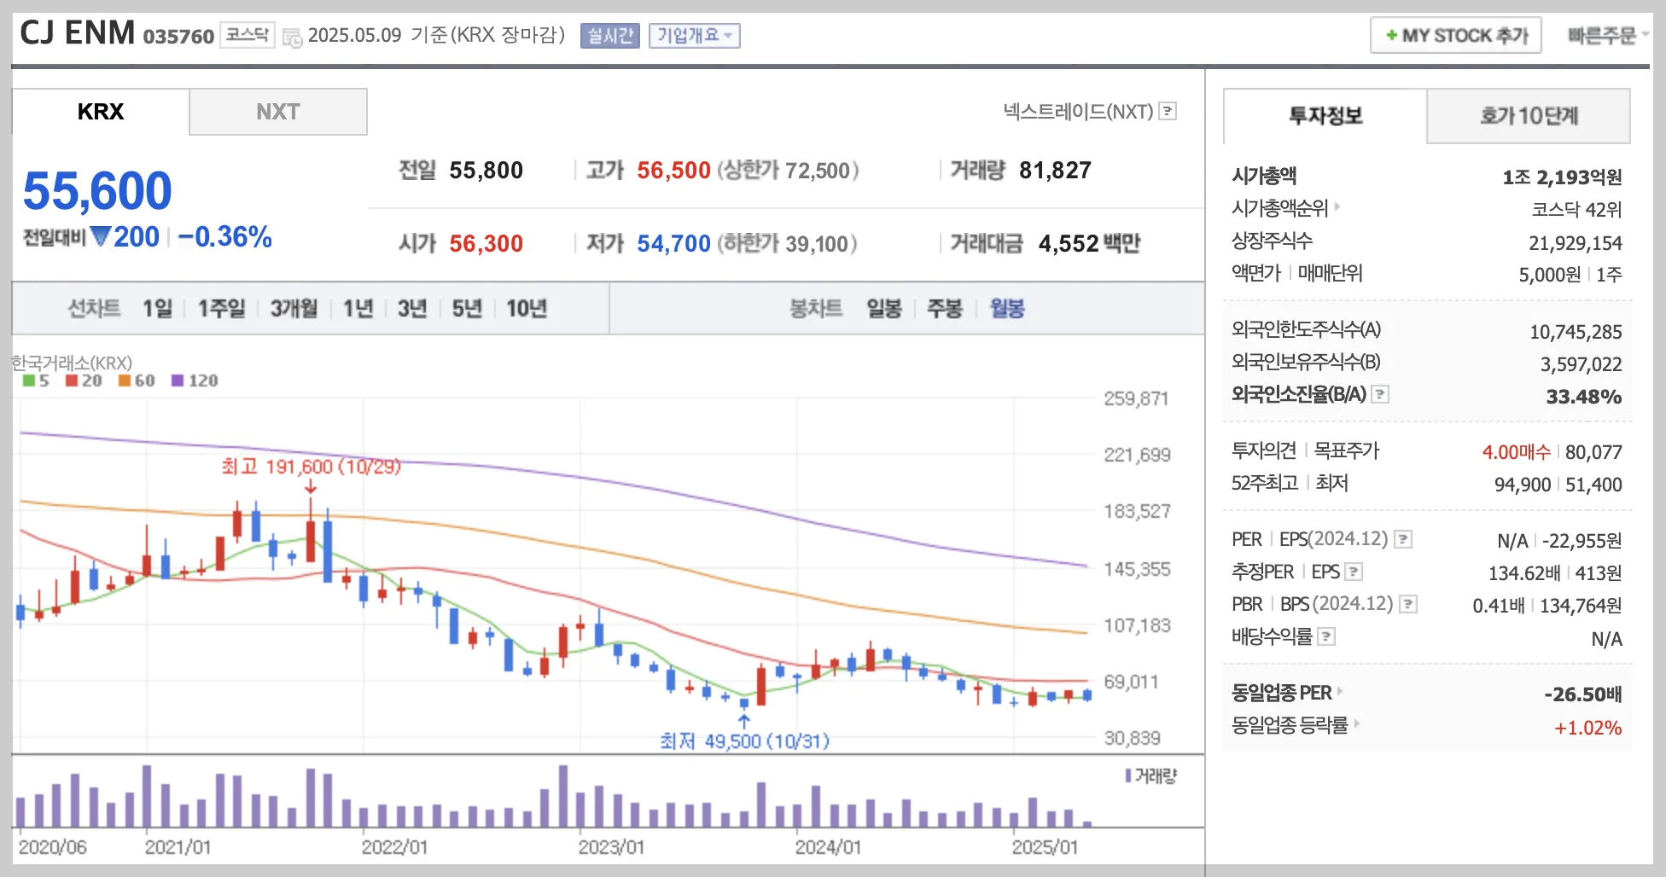
Task: Select the 10년 line chart period
Action: click(527, 308)
